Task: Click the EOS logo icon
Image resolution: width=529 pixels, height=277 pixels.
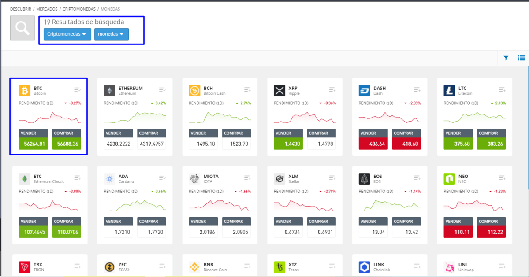Action: (365, 179)
